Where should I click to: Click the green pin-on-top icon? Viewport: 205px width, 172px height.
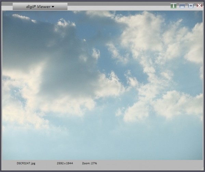[x=174, y=6]
